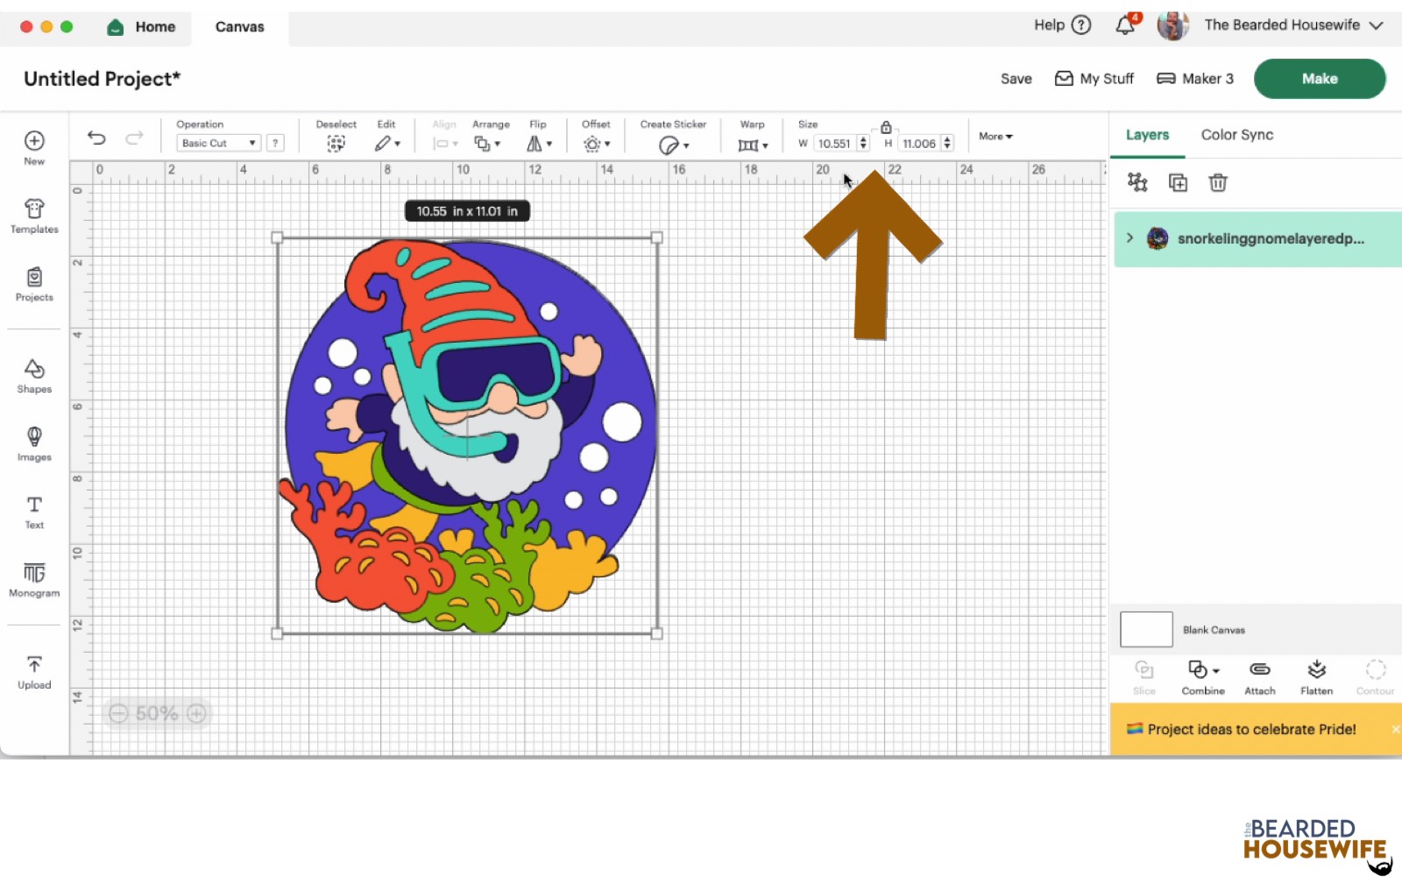Click the Deselect icon
The height and width of the screenshot is (891, 1402).
(x=336, y=144)
